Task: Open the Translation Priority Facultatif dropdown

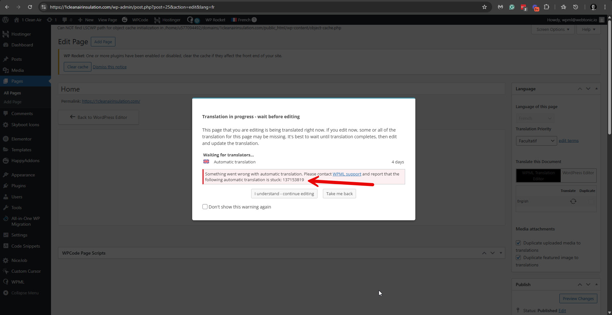Action: pyautogui.click(x=536, y=141)
